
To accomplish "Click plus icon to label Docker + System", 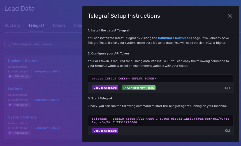I will click(10, 76).
